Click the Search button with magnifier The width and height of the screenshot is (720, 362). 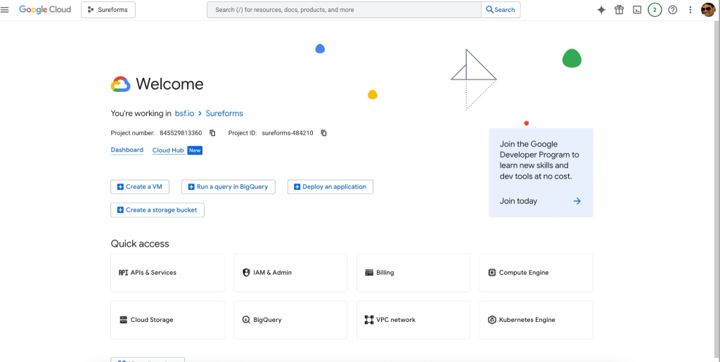tap(501, 10)
